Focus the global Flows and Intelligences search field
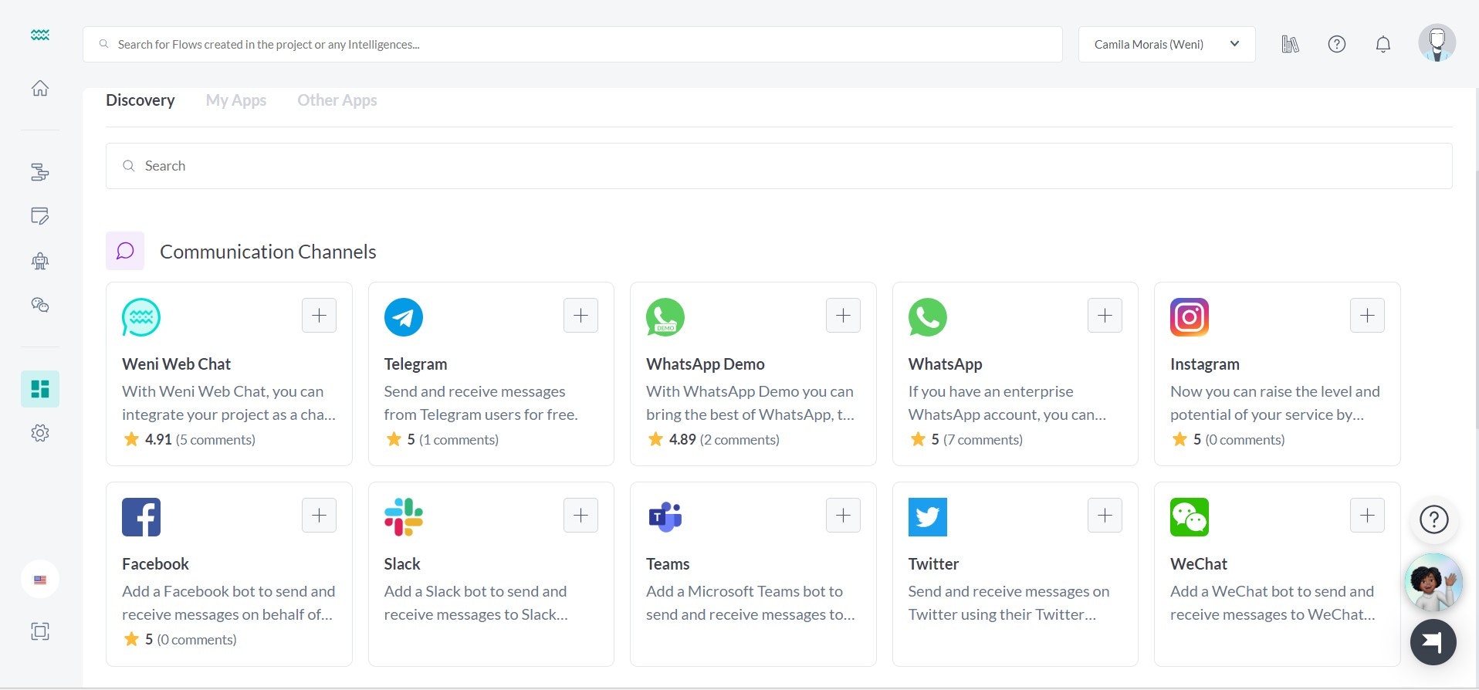 point(573,44)
